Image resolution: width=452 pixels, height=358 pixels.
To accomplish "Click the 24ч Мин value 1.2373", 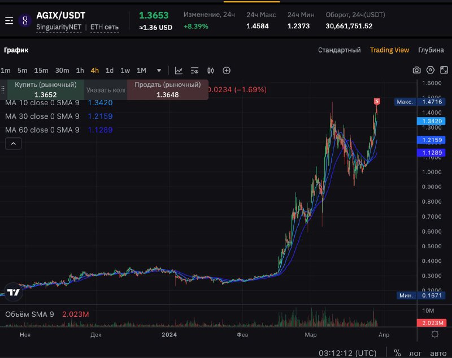I will [x=298, y=26].
